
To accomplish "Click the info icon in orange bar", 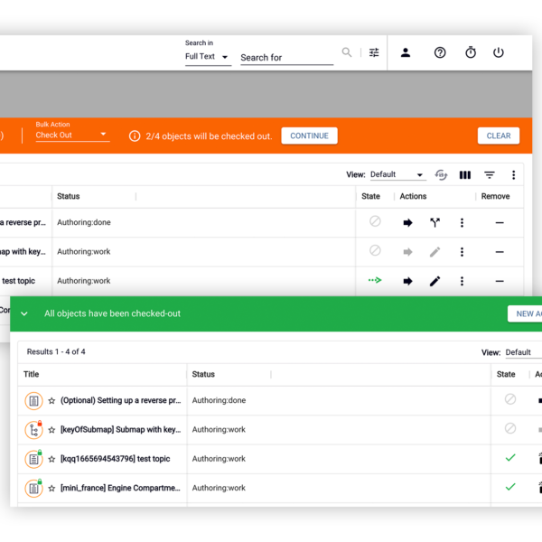I will tap(135, 135).
